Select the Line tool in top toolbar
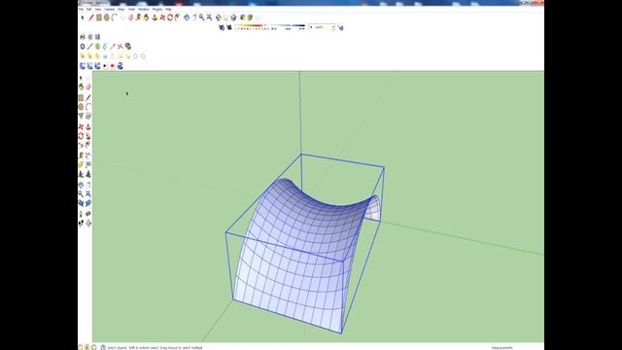622x350 pixels. tap(90, 17)
